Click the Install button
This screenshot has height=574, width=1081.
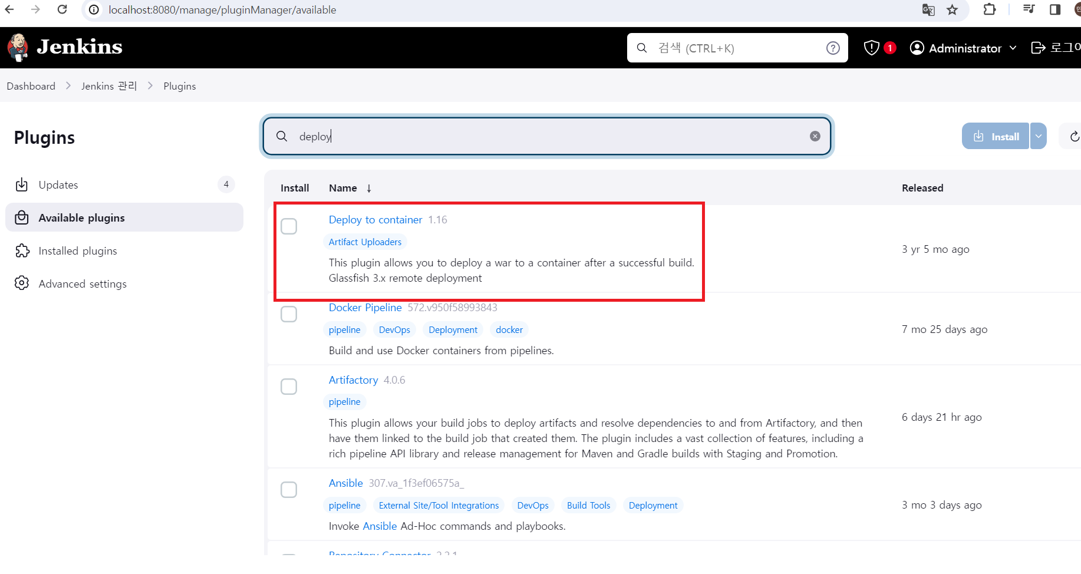[x=996, y=136]
